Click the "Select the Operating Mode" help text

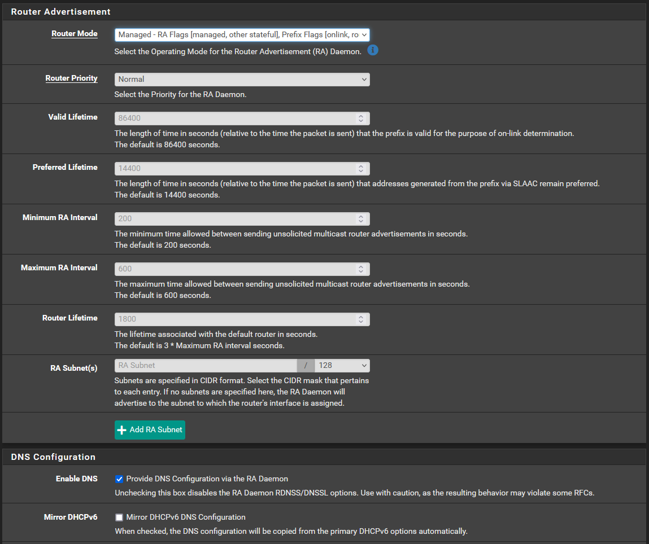(x=238, y=51)
